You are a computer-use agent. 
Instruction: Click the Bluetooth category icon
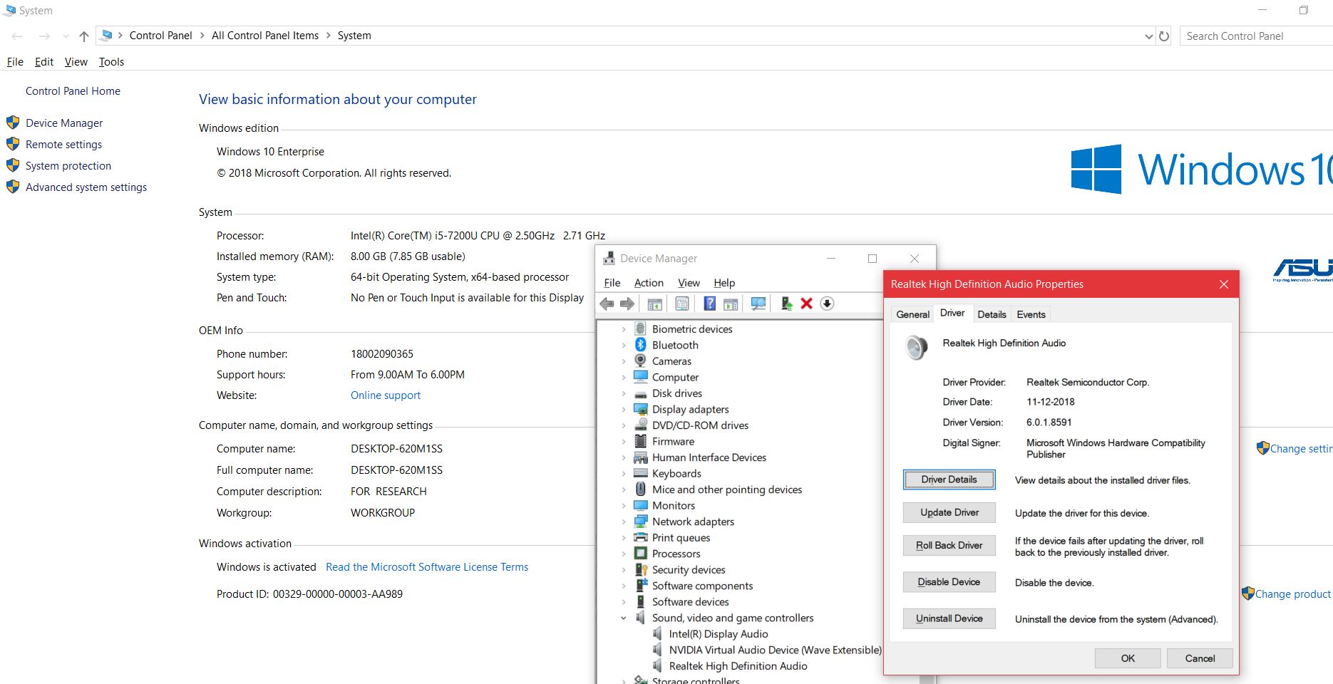point(640,345)
